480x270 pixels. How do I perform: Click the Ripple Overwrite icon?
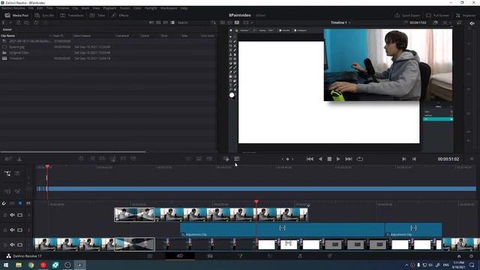[102, 159]
